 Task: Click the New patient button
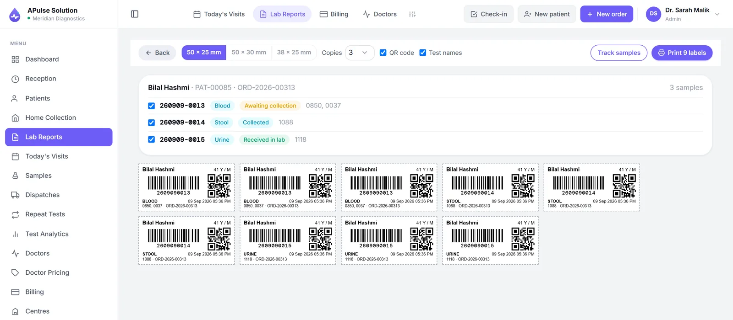547,14
